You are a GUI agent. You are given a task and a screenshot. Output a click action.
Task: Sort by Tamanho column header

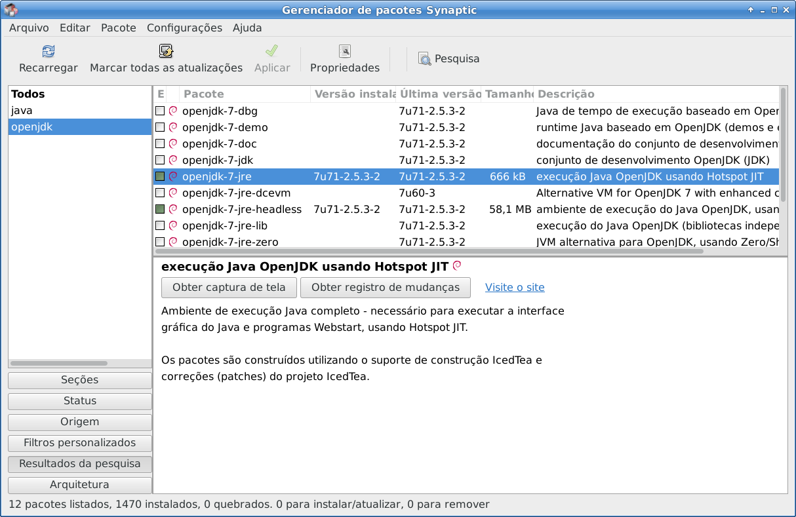tap(507, 94)
